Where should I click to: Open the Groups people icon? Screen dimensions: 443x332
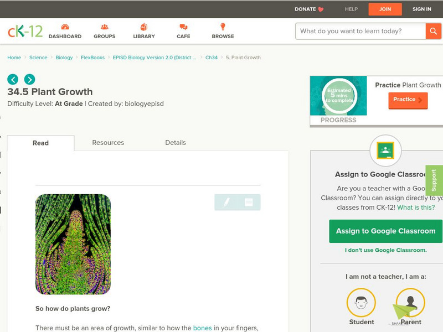point(104,27)
